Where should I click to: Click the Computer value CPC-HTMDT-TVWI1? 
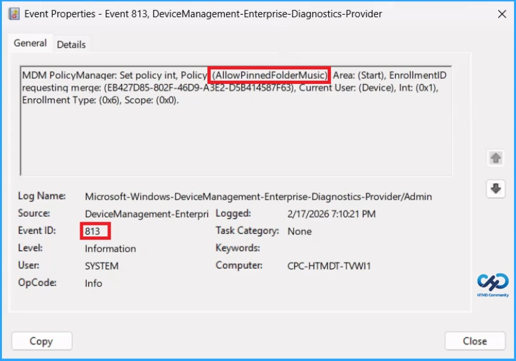click(329, 266)
